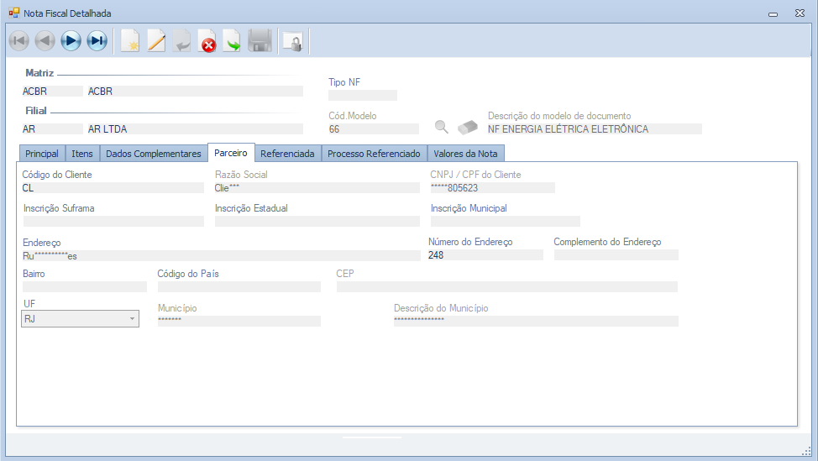Open the UF dropdown showing RJ
The image size is (818, 461).
(80, 318)
